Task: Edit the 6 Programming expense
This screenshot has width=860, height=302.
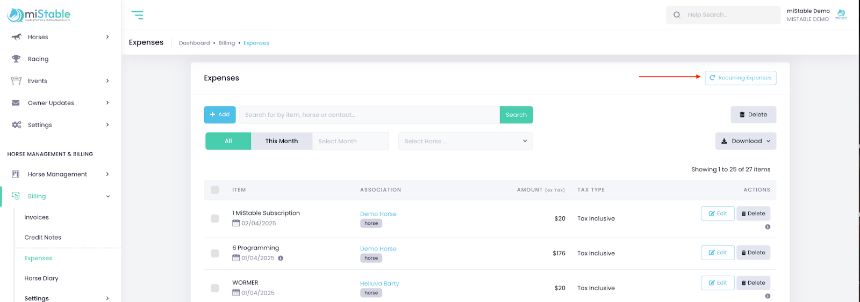Action: coord(718,253)
